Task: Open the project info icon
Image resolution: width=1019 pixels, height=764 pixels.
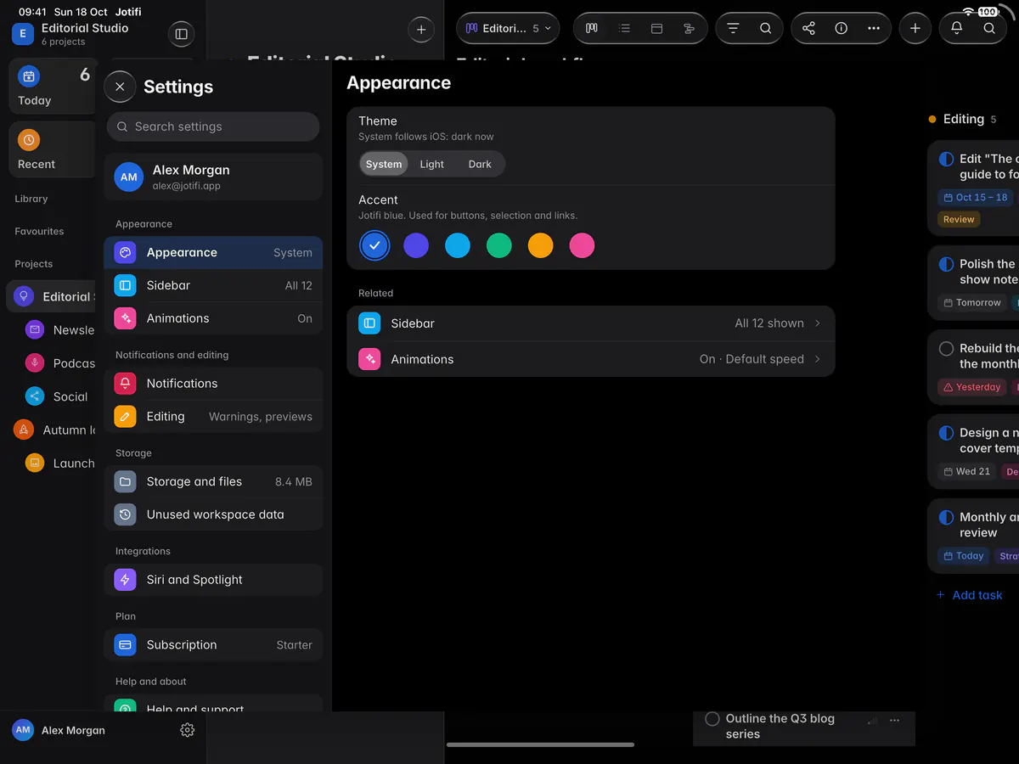Action: pos(841,28)
